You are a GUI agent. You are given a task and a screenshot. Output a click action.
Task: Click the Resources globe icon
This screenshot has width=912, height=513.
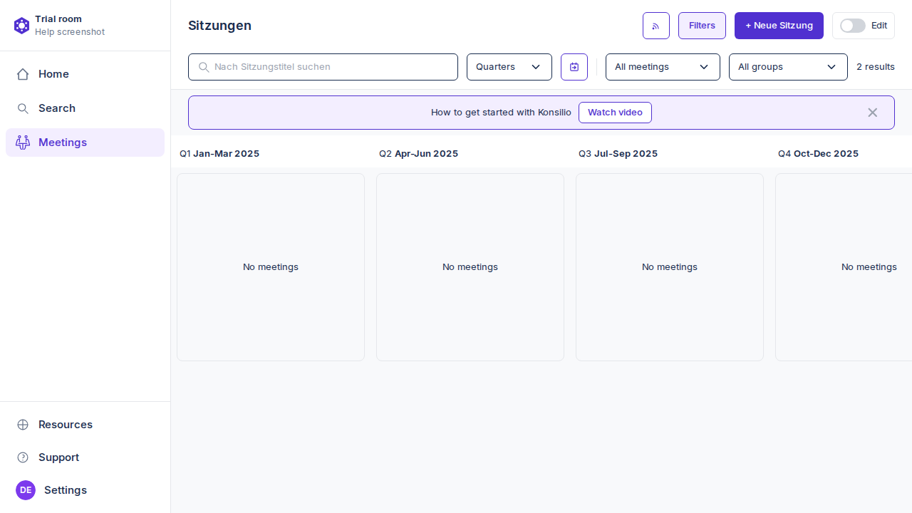tap(23, 425)
